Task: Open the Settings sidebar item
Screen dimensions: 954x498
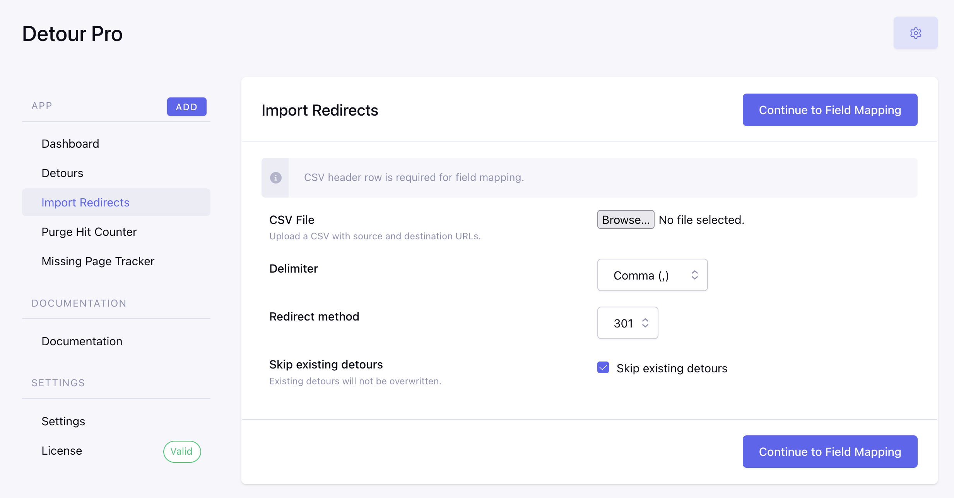Action: click(x=63, y=421)
